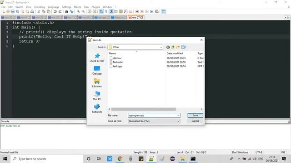
Task: Click the horizontal scrollbar right arrow in file list
Action: (x=201, y=109)
